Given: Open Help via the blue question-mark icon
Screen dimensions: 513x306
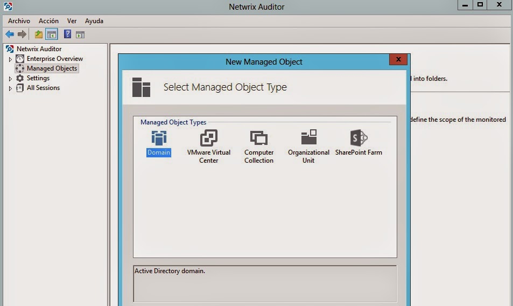Looking at the screenshot, I should [x=68, y=34].
